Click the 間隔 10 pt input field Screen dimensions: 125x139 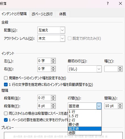(x=111, y=106)
